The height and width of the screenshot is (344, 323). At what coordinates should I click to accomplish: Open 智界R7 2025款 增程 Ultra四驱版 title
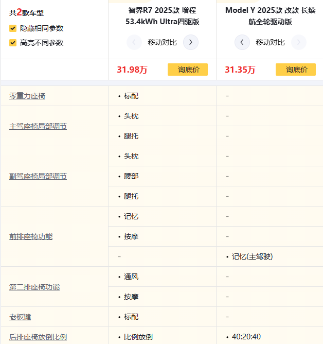point(162,16)
